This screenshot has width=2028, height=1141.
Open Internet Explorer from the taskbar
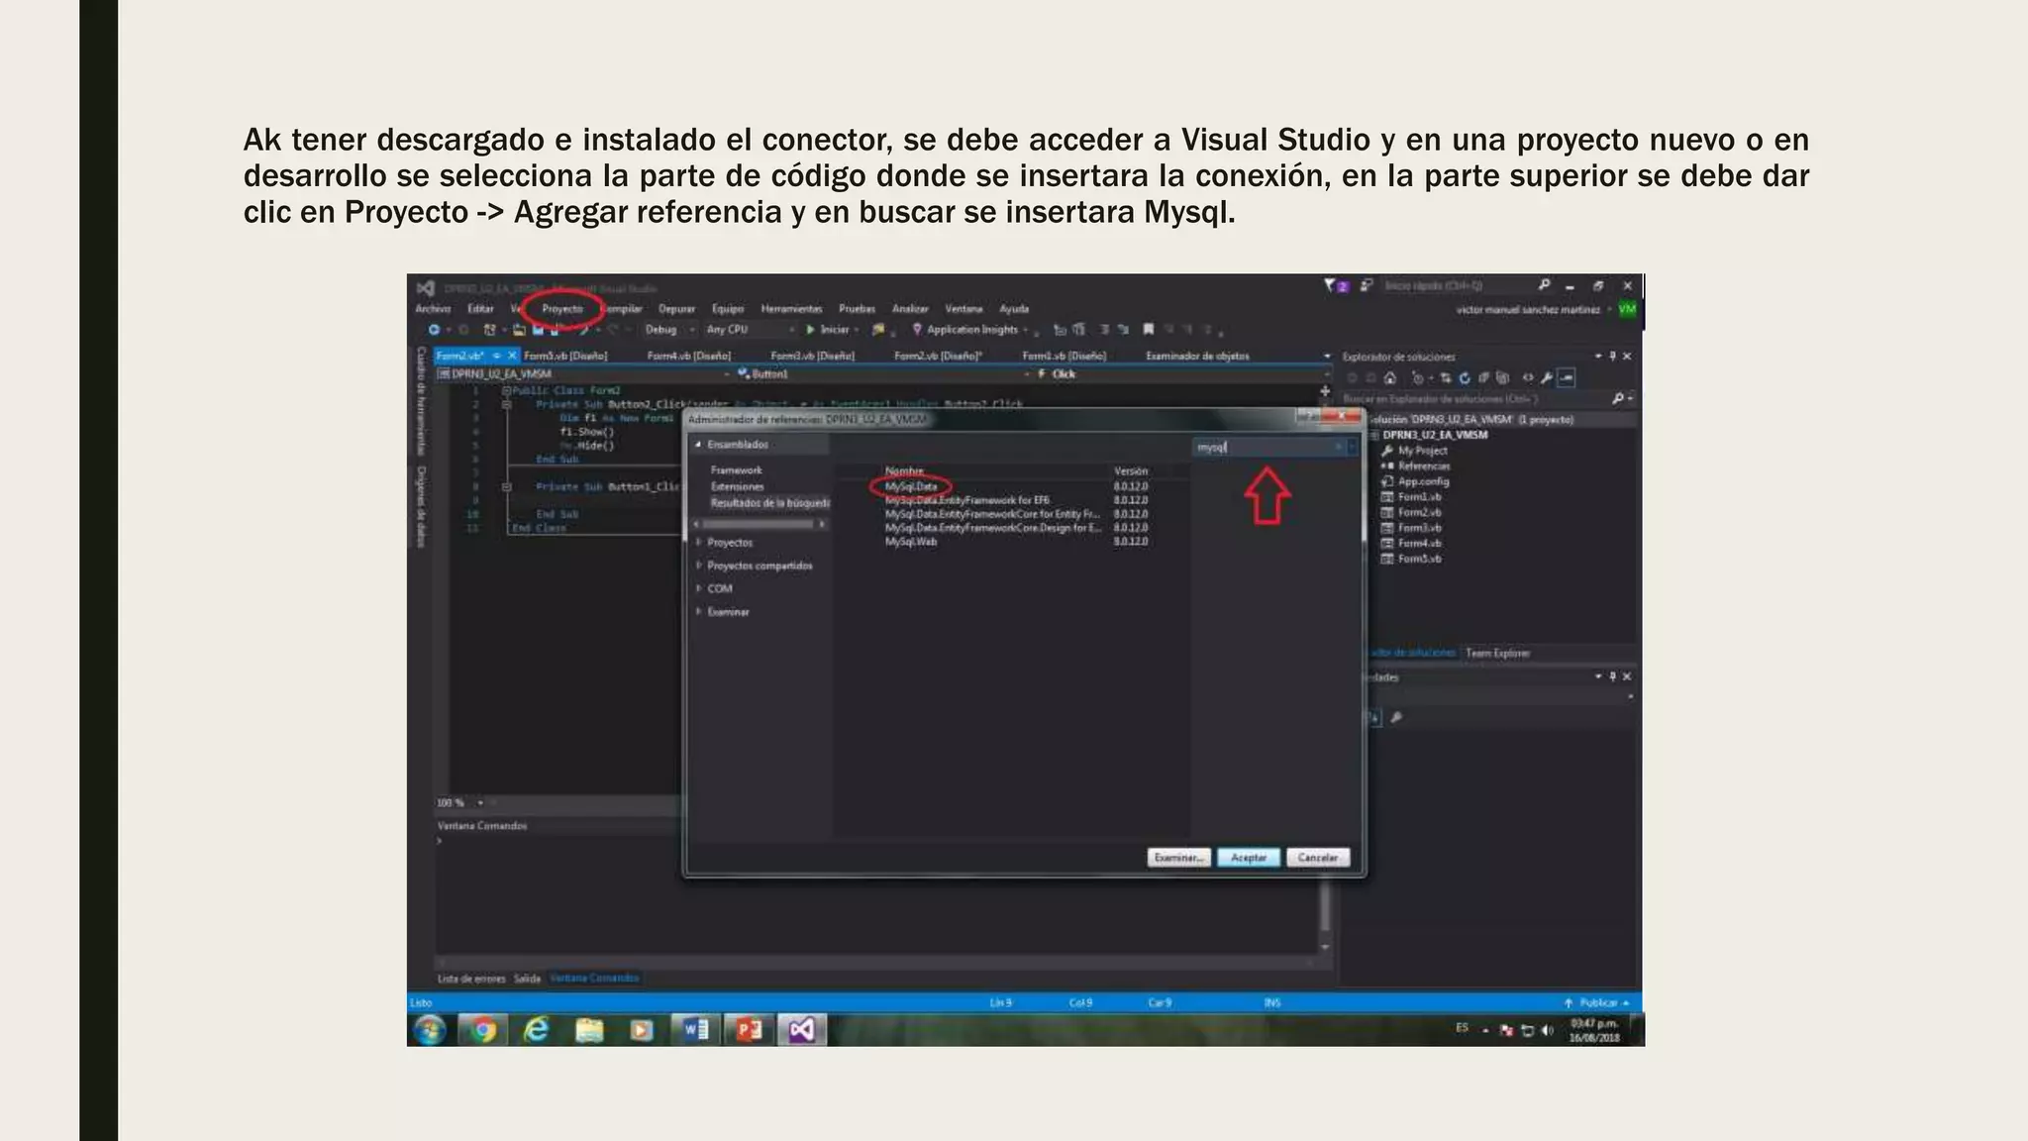(x=536, y=1030)
